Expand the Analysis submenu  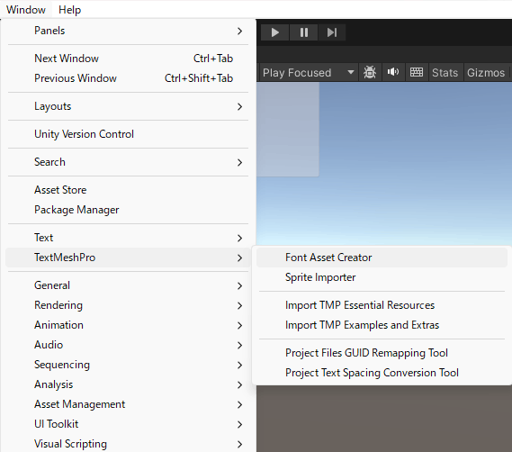pyautogui.click(x=128, y=384)
